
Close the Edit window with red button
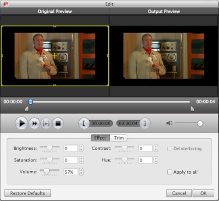click(6, 4)
